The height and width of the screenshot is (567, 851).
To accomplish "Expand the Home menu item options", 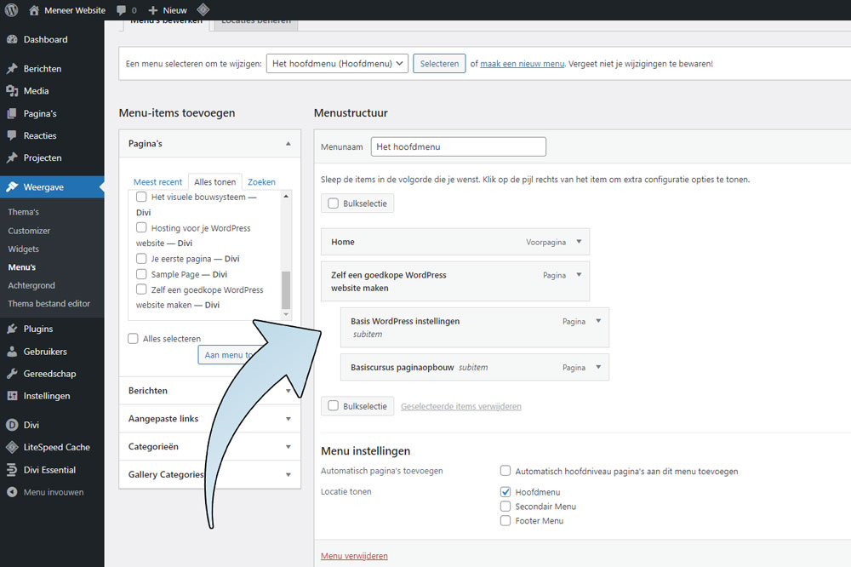I will [579, 242].
